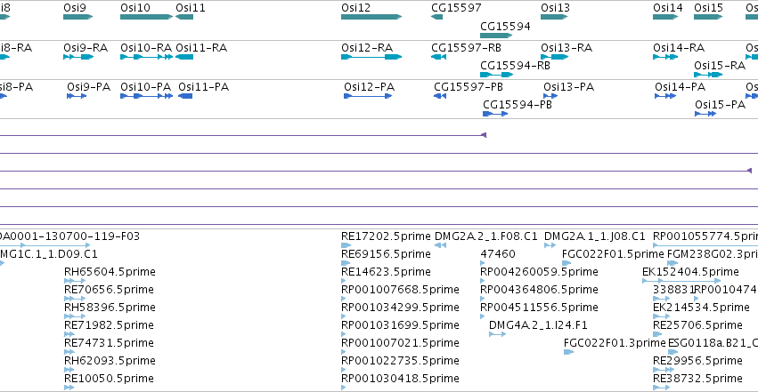758x392 pixels.
Task: Click the Osi11-PA protein label
Action: coord(203,87)
